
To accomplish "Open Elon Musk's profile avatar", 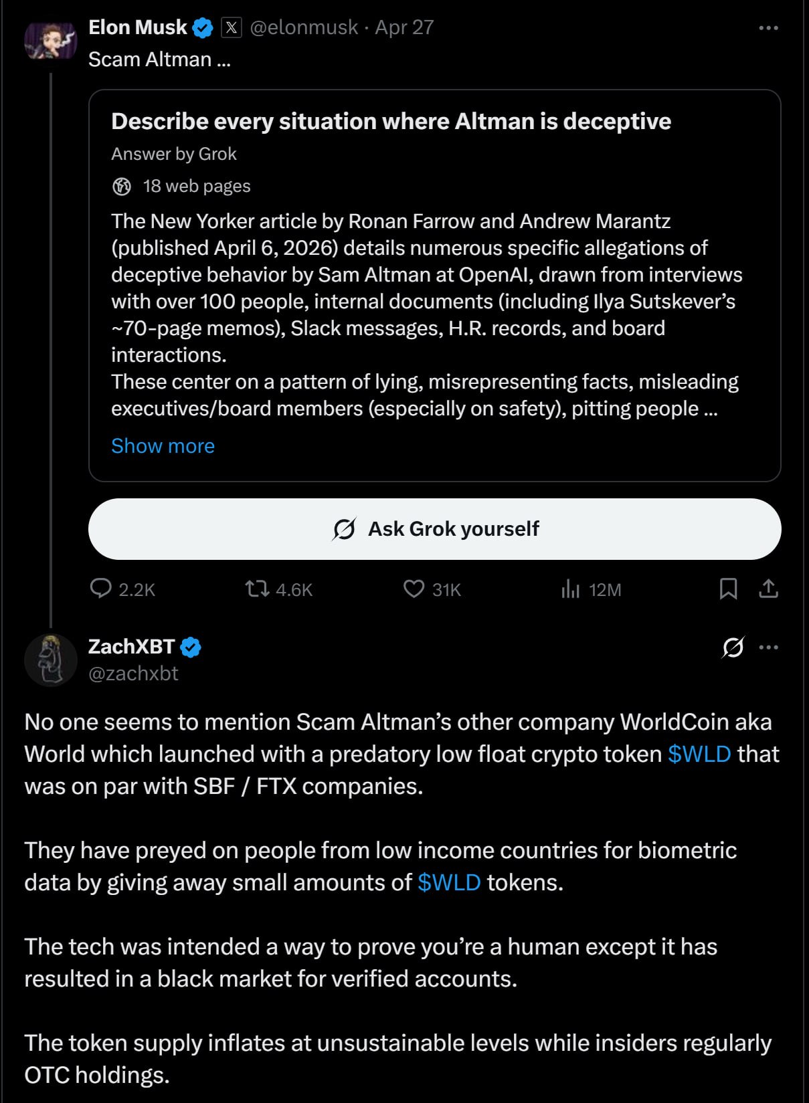I will point(51,41).
